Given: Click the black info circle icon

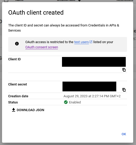Looking at the screenshot, I should pos(17,44).
